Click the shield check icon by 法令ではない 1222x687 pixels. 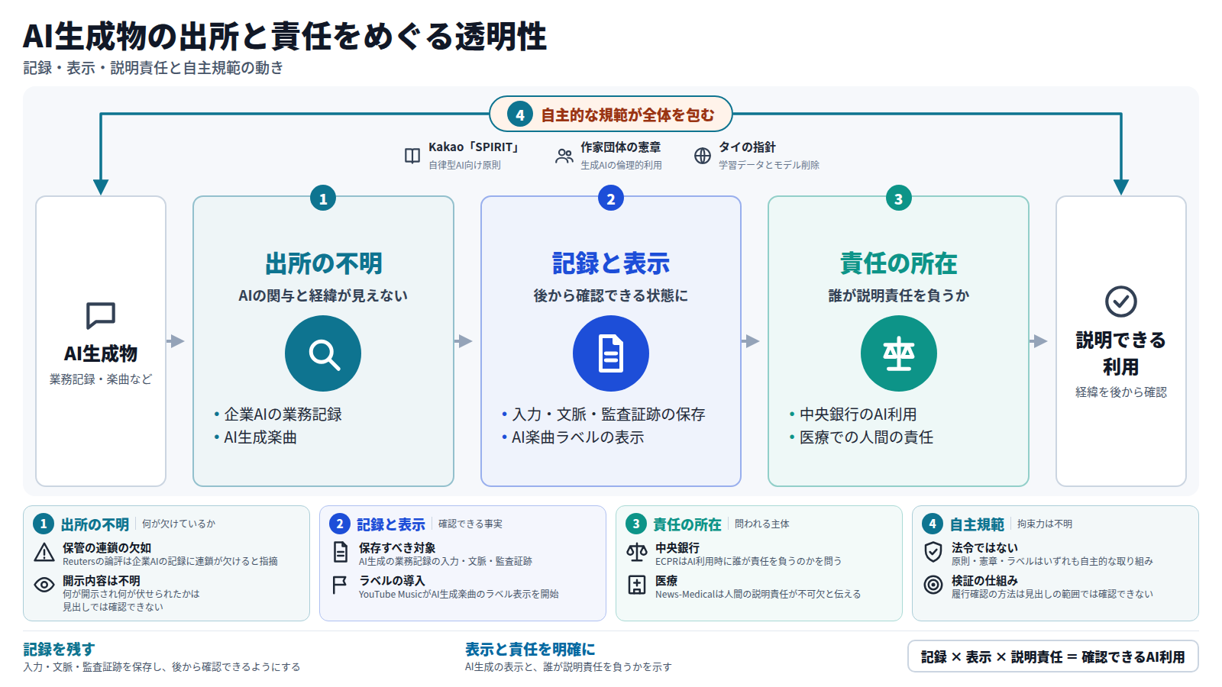933,552
